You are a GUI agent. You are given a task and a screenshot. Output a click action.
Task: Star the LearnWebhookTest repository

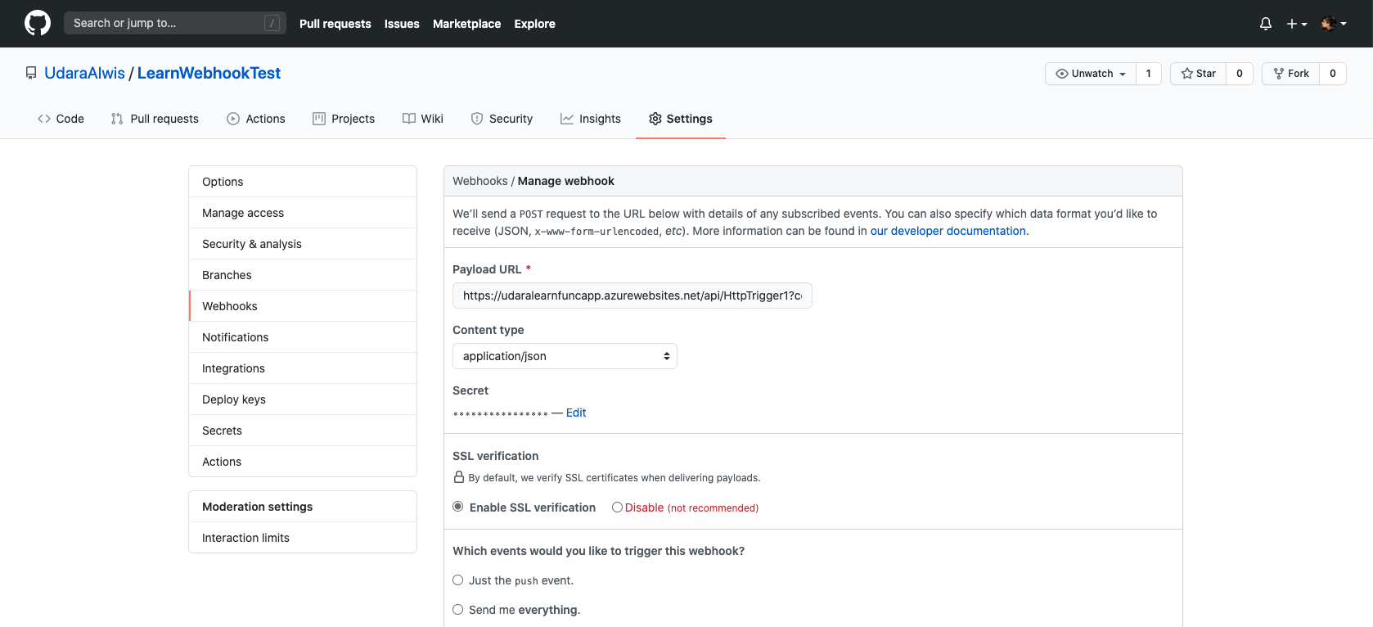tap(1199, 74)
